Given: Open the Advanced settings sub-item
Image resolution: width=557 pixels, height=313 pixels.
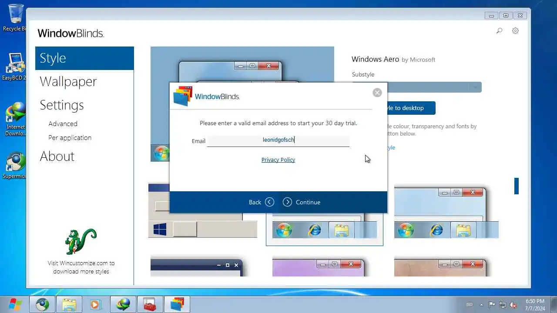Looking at the screenshot, I should 63,124.
